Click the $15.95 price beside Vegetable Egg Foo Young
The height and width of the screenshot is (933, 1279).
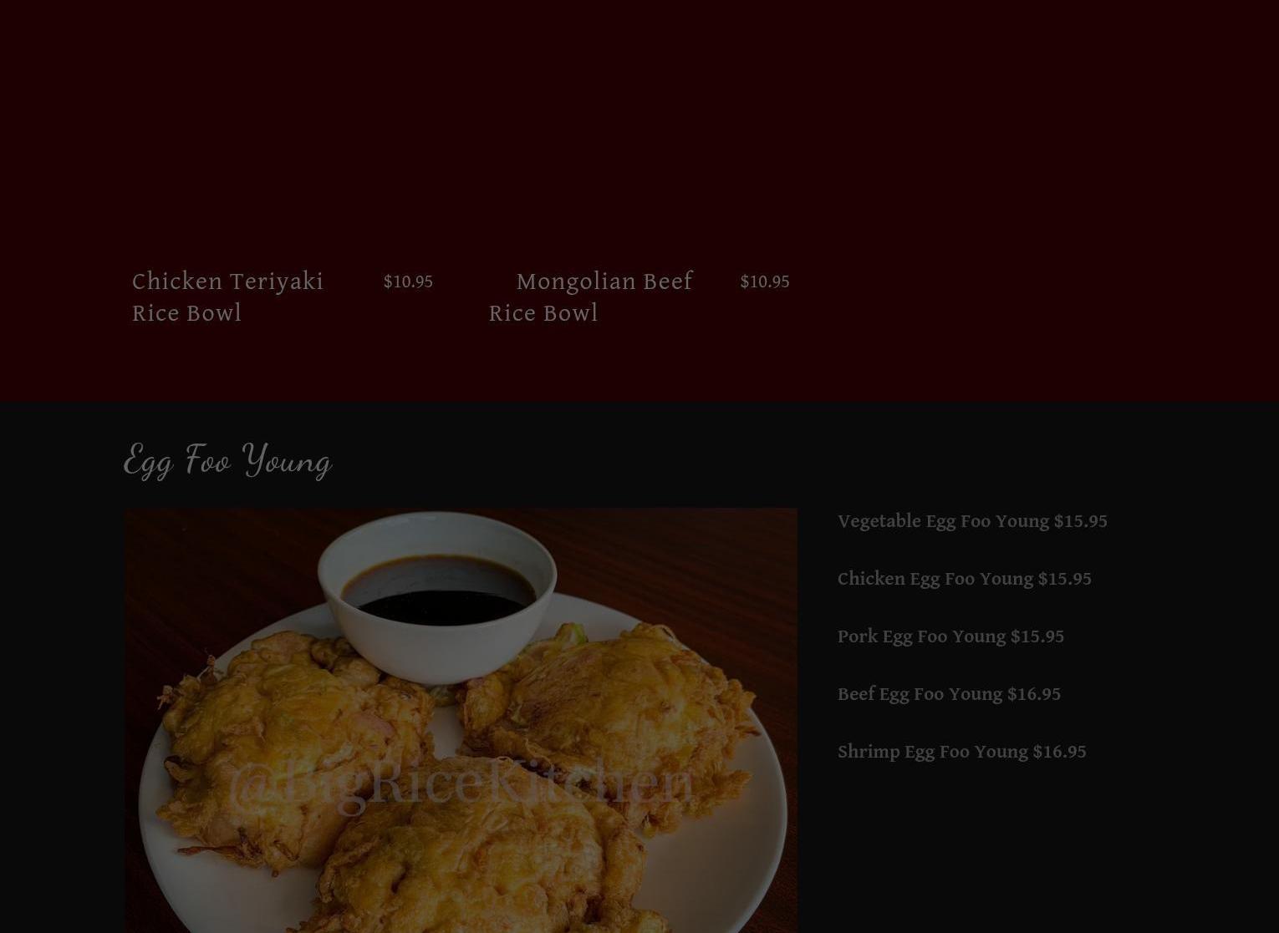[x=1080, y=521]
